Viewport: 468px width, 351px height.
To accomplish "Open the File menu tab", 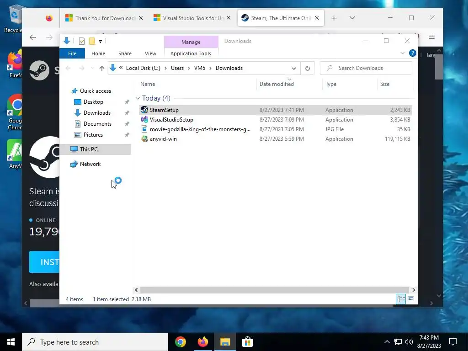I will pos(72,53).
